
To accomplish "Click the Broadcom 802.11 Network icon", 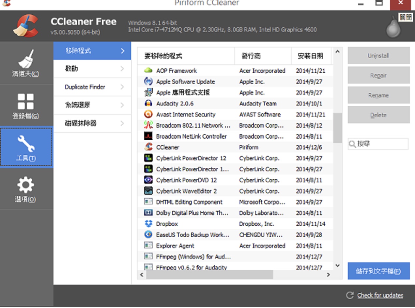I will [x=148, y=125].
